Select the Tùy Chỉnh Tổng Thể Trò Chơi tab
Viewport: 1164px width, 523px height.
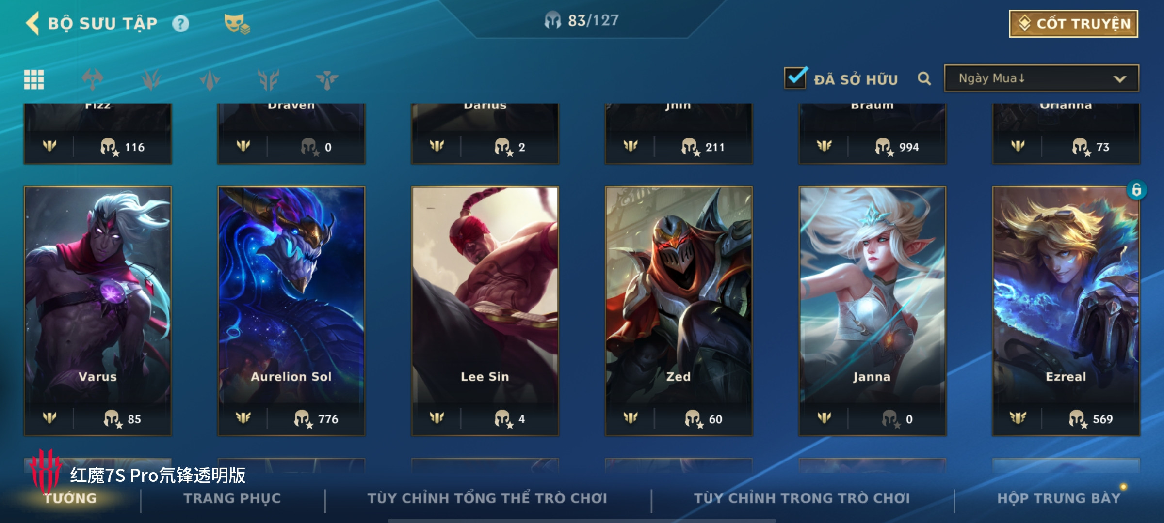pyautogui.click(x=487, y=498)
